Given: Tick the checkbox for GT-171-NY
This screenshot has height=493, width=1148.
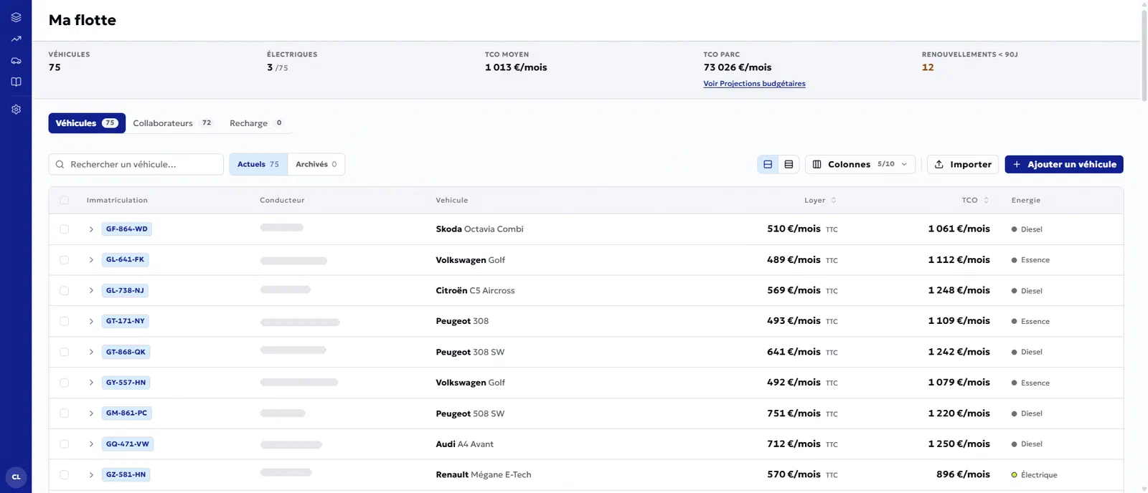Looking at the screenshot, I should pos(65,321).
